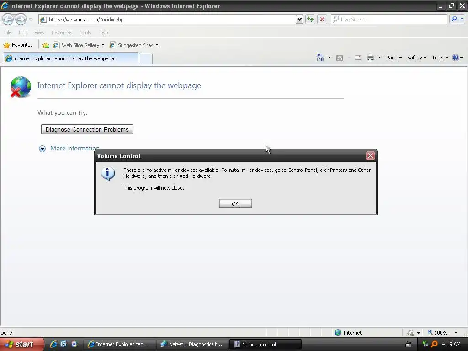Expand the Home button dropdown arrow
Image resolution: width=468 pixels, height=351 pixels.
329,58
